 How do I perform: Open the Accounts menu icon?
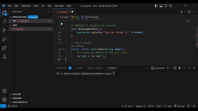(4, 91)
